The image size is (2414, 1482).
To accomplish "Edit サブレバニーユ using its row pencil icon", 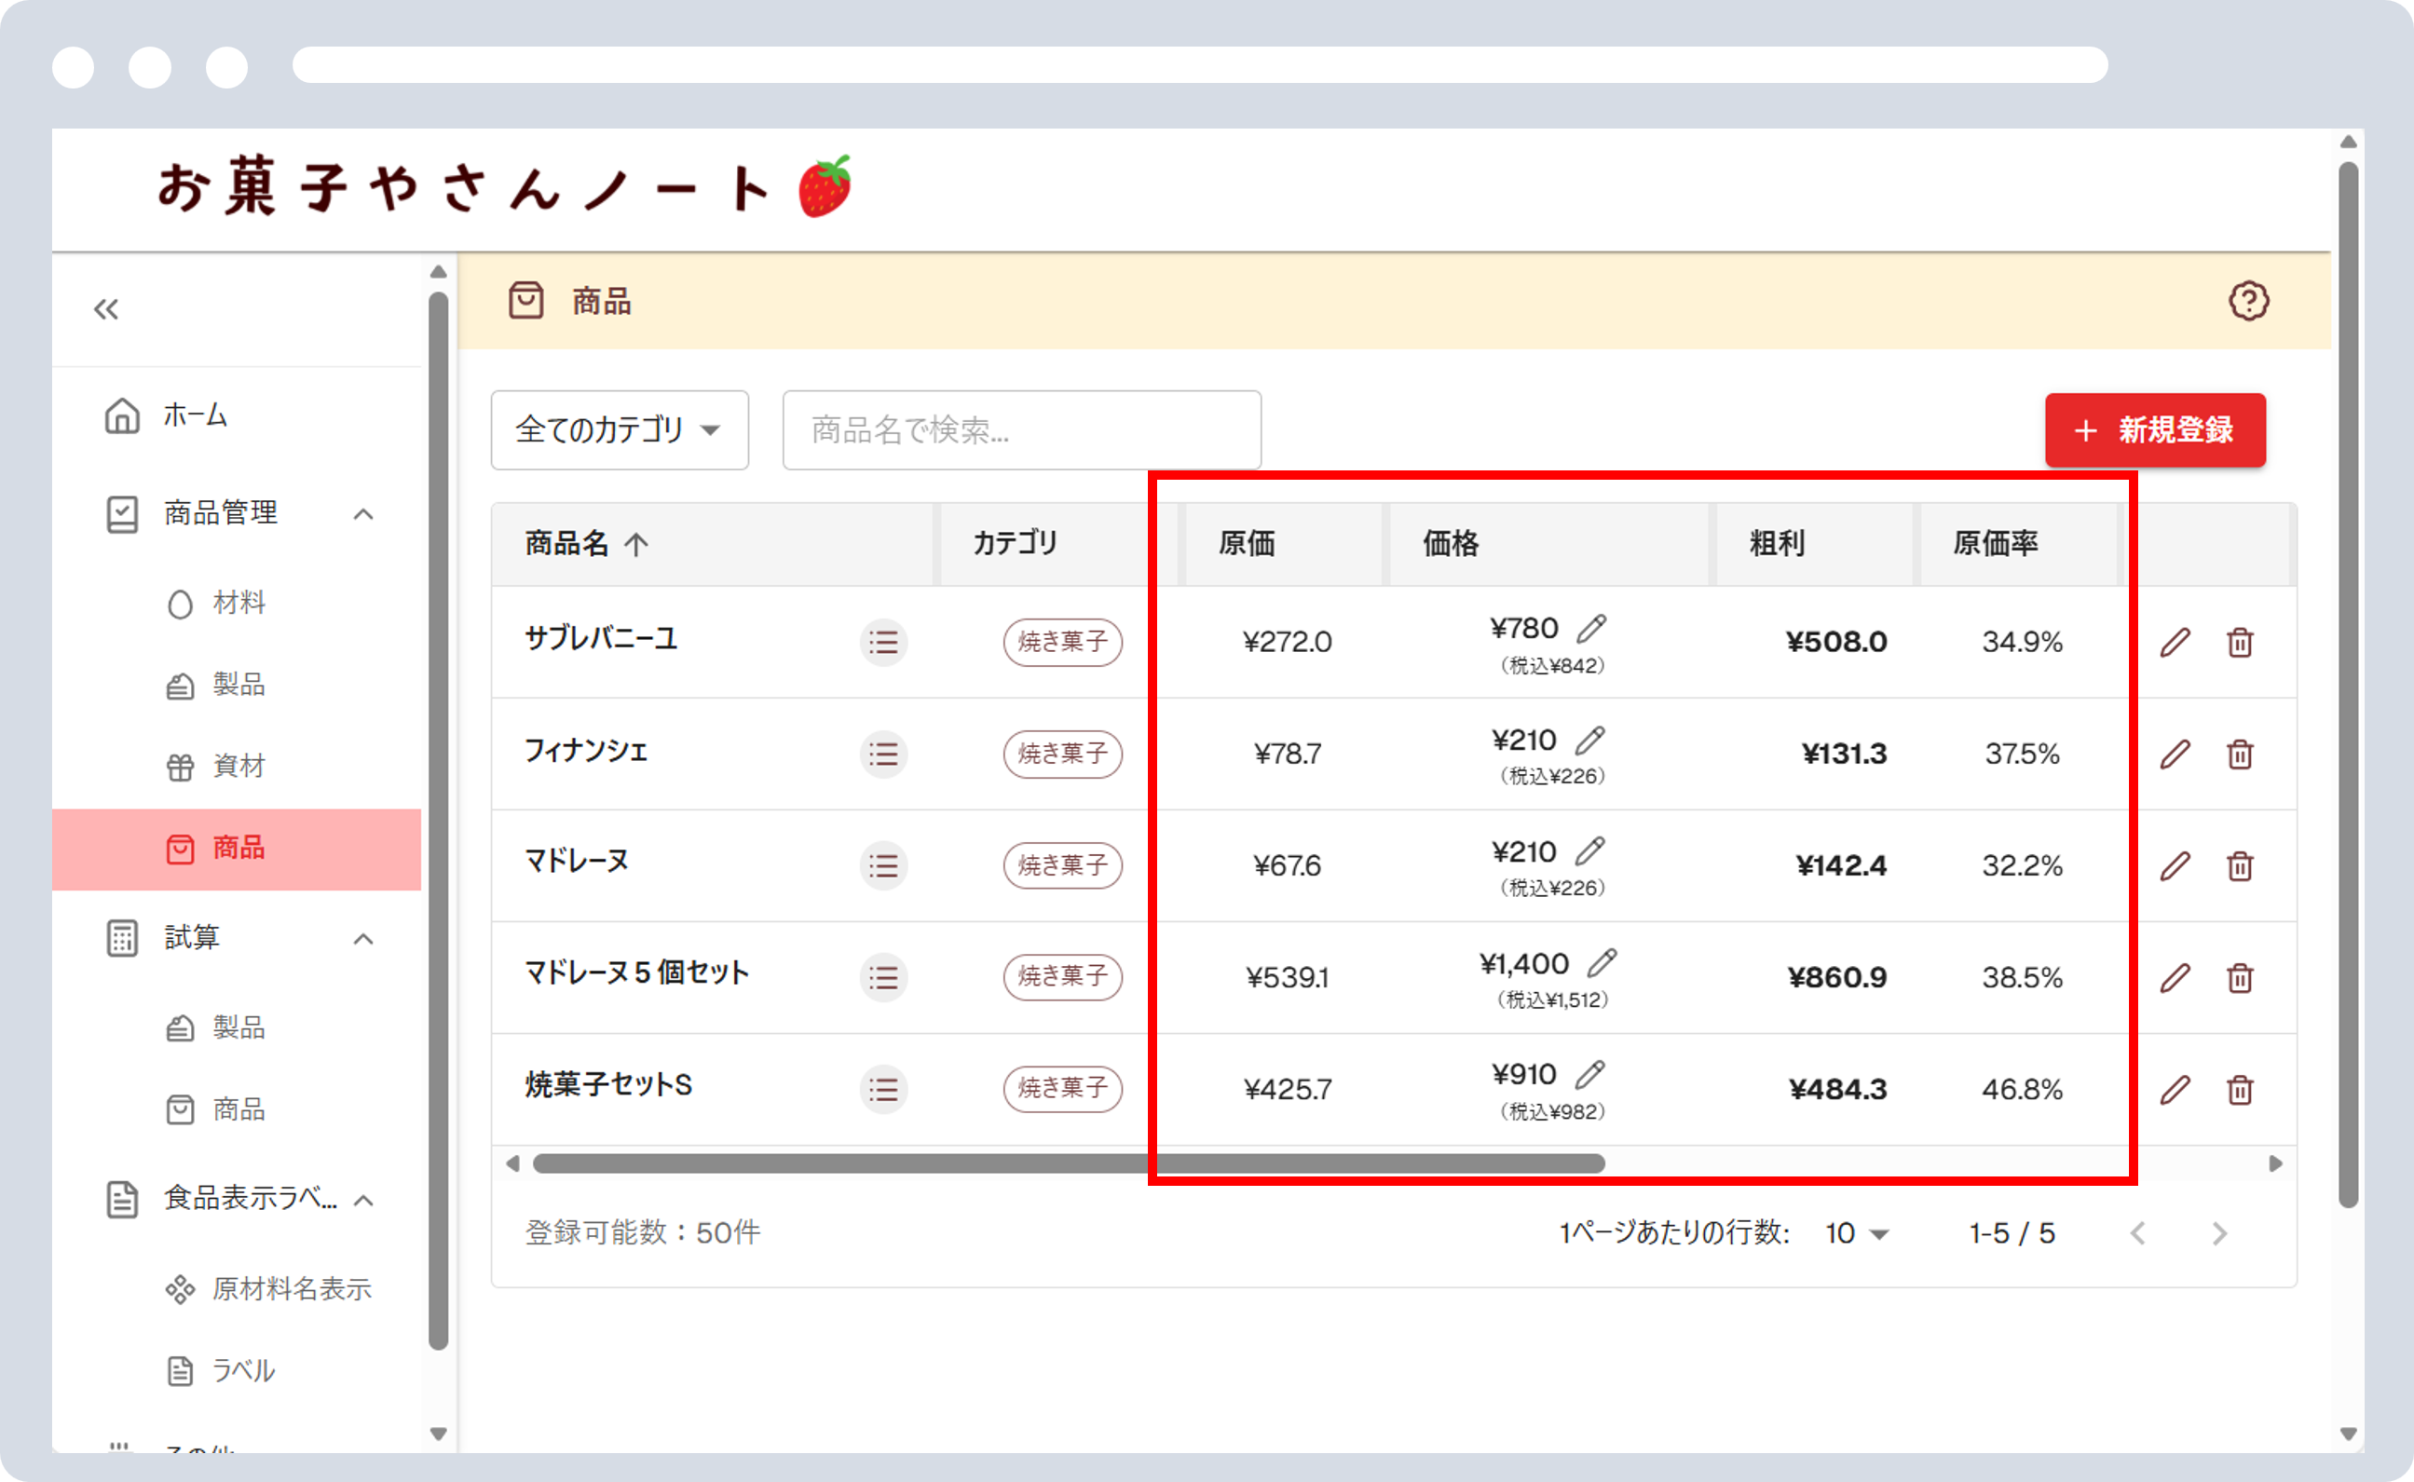I will pyautogui.click(x=2175, y=642).
